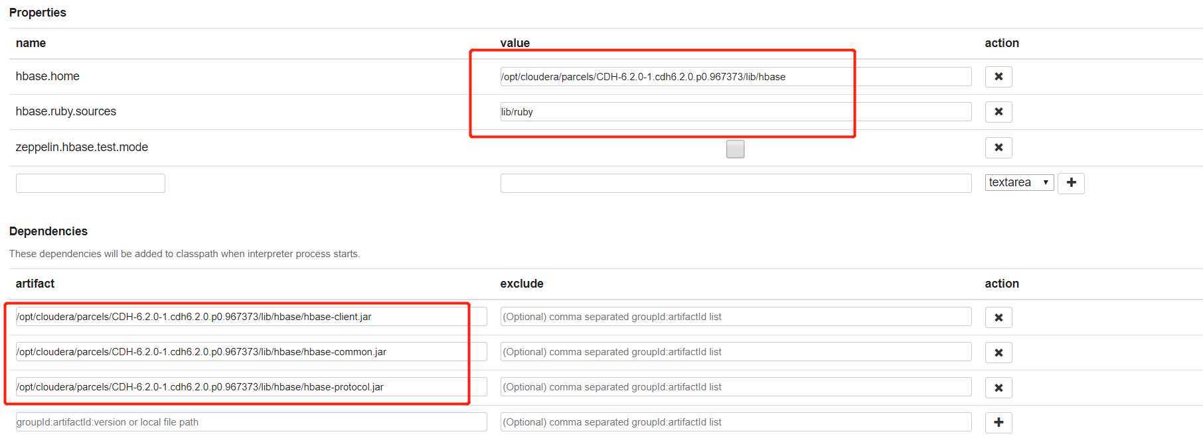The image size is (1203, 448).
Task: Open the textarea property type dropdown
Action: [x=1019, y=183]
